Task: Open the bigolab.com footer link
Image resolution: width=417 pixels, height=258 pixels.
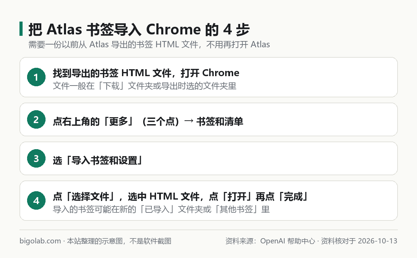Action: point(40,241)
